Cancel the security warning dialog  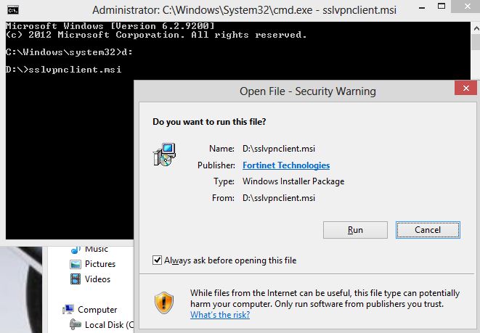pos(428,230)
